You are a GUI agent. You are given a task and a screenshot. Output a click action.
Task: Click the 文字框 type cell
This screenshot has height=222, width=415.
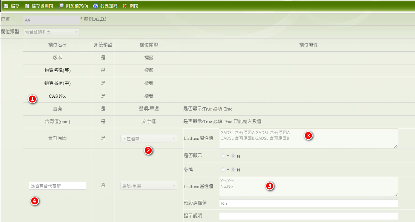(149, 122)
